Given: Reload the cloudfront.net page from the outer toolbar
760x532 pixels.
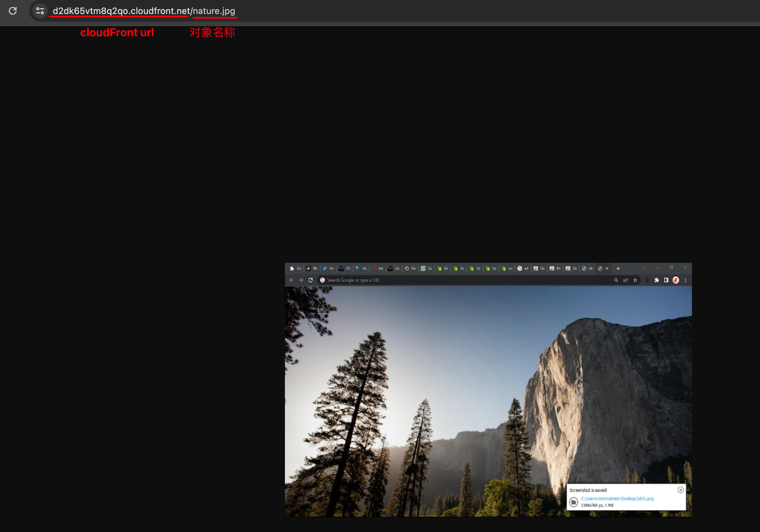Looking at the screenshot, I should pyautogui.click(x=13, y=11).
